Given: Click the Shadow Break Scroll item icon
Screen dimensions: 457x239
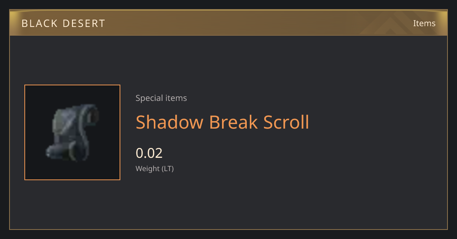Looking at the screenshot, I should (x=72, y=132).
